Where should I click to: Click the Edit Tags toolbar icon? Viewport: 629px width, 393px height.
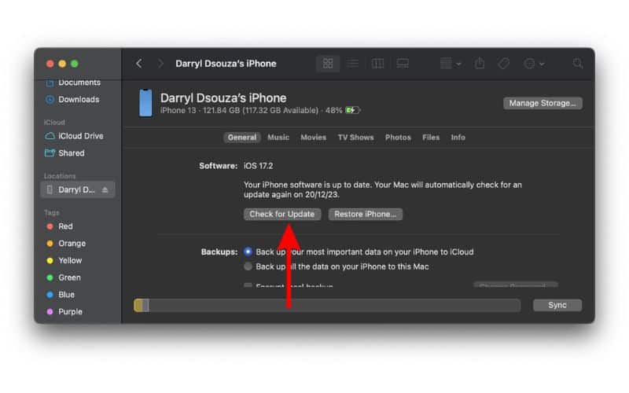[504, 64]
